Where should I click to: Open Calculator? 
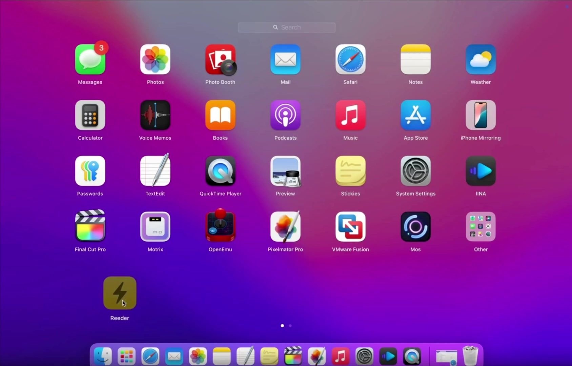tap(90, 115)
